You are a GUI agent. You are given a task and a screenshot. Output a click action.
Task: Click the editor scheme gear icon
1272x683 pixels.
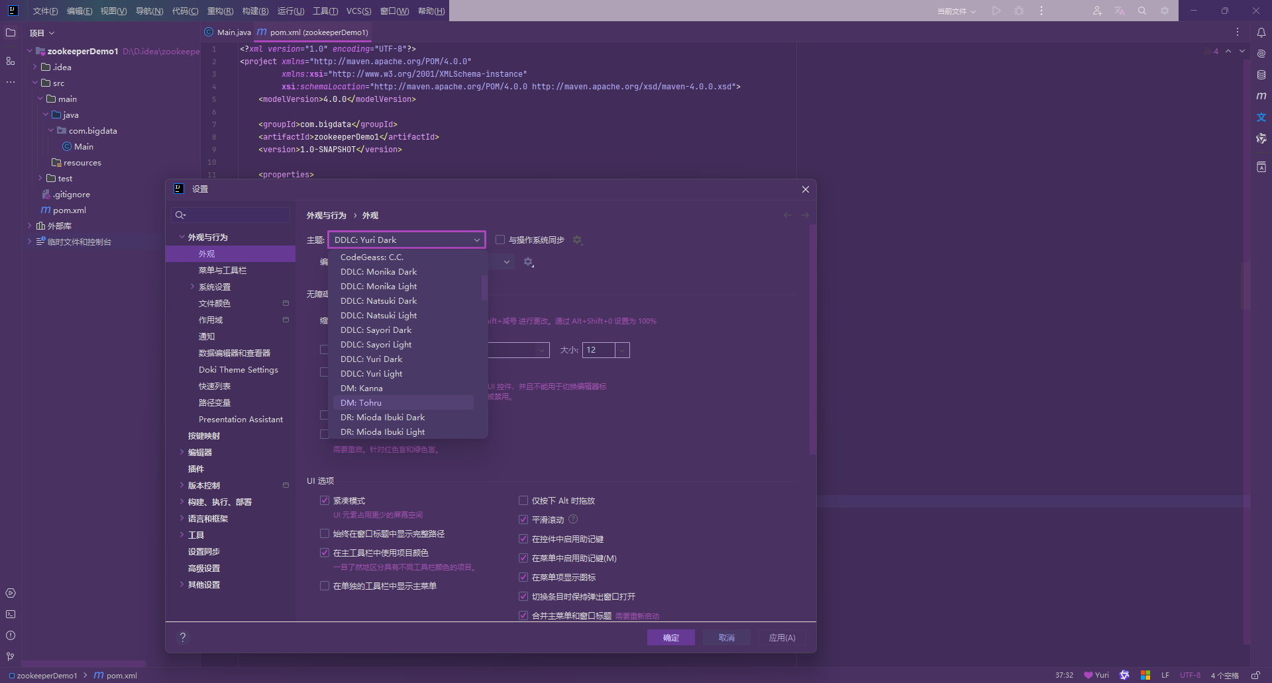(x=528, y=262)
